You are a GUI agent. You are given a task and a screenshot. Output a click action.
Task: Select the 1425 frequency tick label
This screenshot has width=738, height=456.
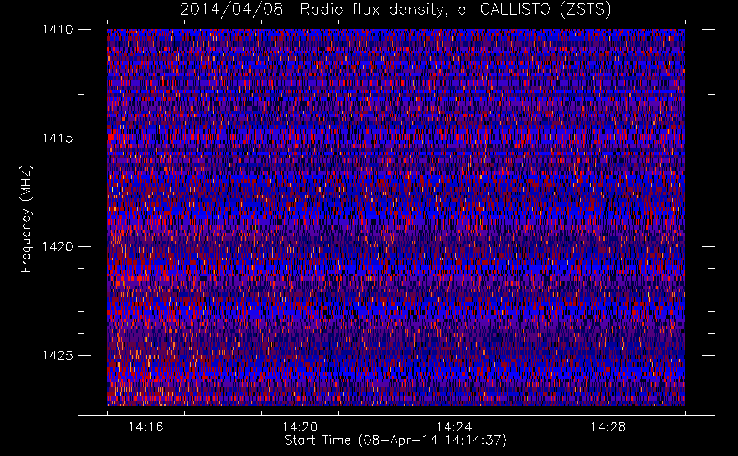coord(57,355)
